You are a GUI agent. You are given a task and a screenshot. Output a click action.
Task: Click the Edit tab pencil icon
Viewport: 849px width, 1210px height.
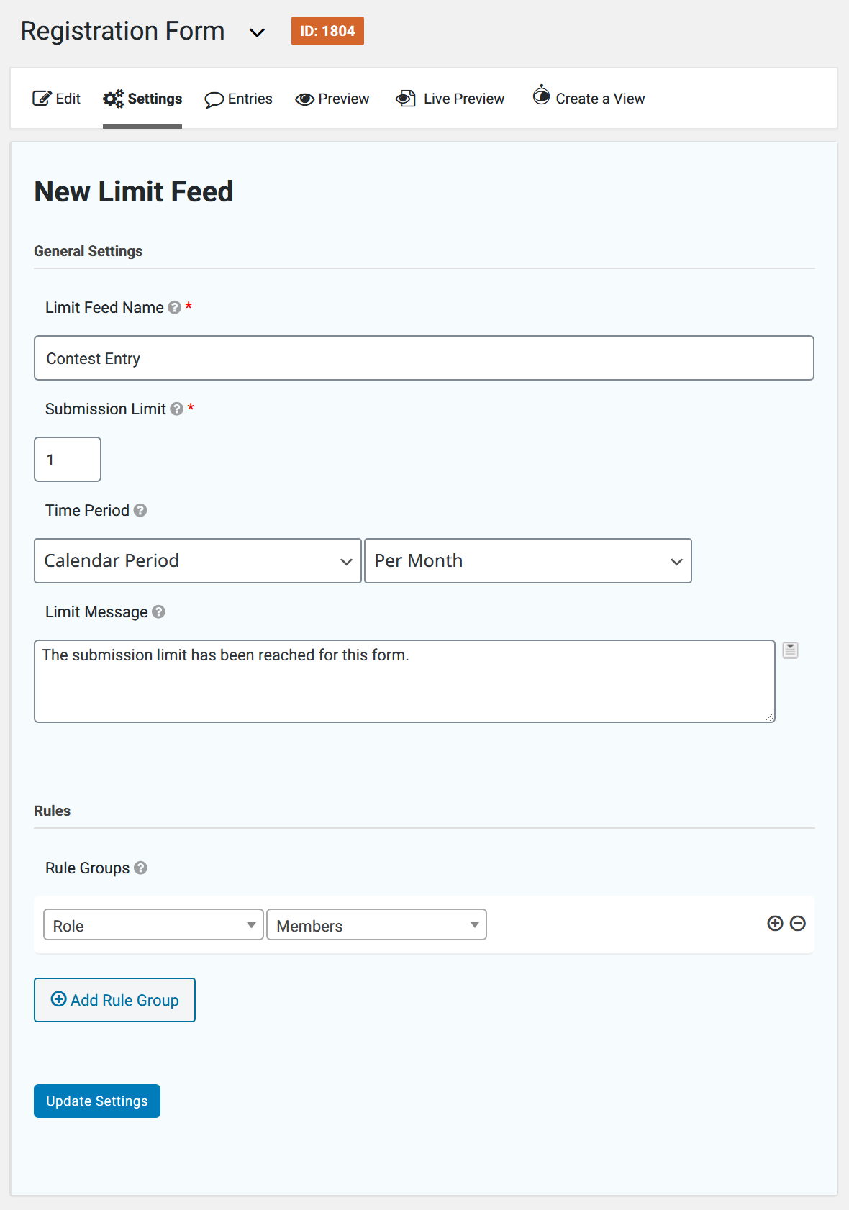click(x=41, y=98)
